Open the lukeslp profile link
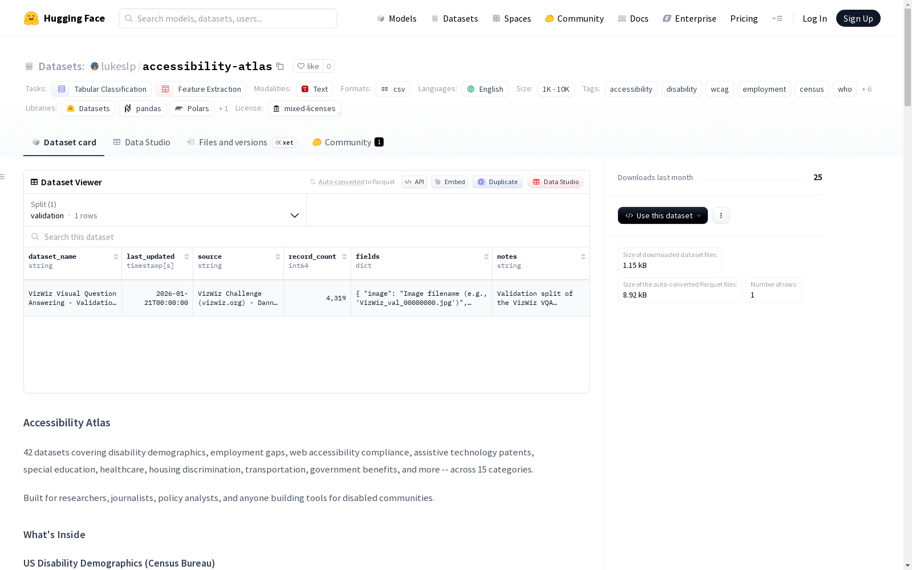Viewport: 912px width, 570px height. (119, 66)
